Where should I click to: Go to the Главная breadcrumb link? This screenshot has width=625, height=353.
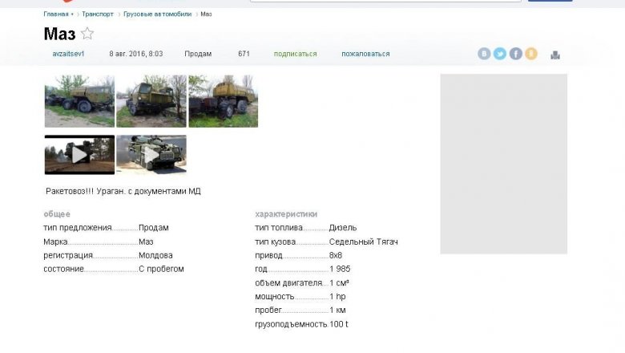point(56,14)
